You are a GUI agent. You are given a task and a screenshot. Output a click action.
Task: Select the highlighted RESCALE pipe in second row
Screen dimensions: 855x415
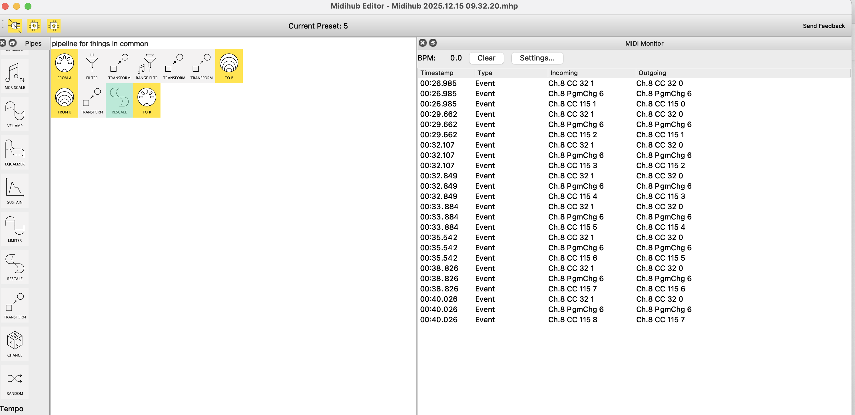coord(119,100)
